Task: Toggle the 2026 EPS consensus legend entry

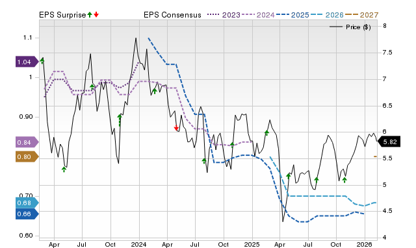Action: 327,15
